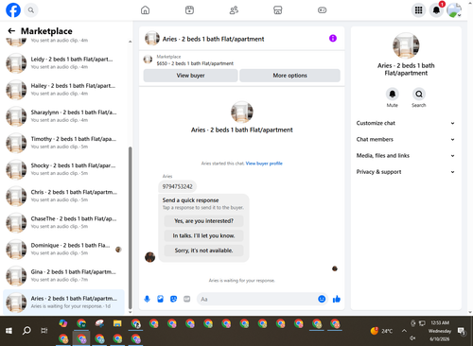Open the account profile menu

pyautogui.click(x=454, y=10)
